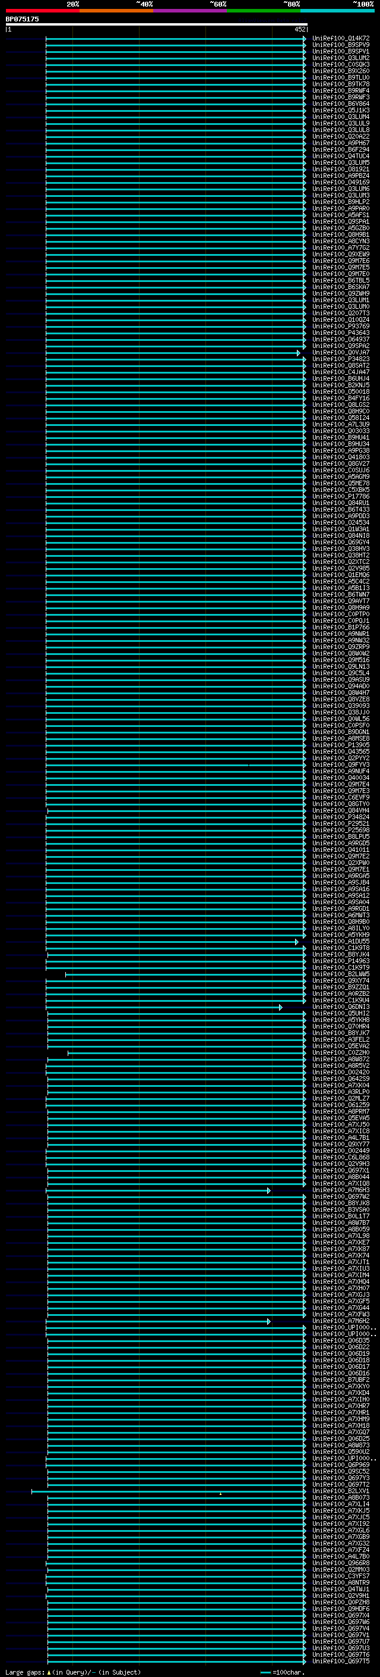Click the cyan ~100% identity legend segment
This screenshot has height=1677, width=380.
pos(337,11)
